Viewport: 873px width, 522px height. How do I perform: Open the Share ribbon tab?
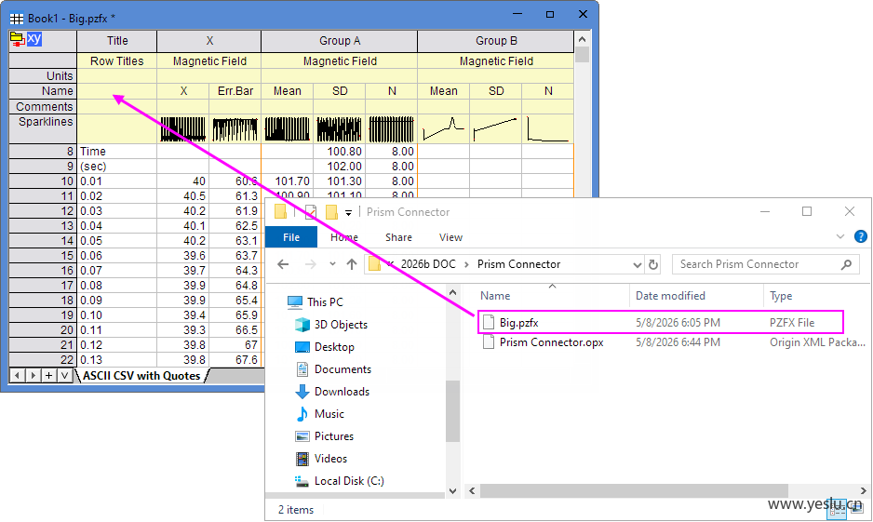coord(398,237)
